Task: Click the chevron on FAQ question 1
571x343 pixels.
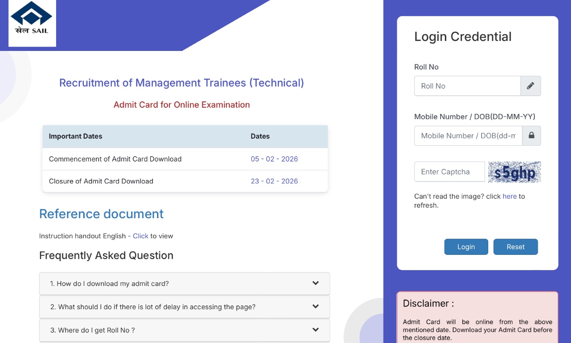Action: pos(315,283)
